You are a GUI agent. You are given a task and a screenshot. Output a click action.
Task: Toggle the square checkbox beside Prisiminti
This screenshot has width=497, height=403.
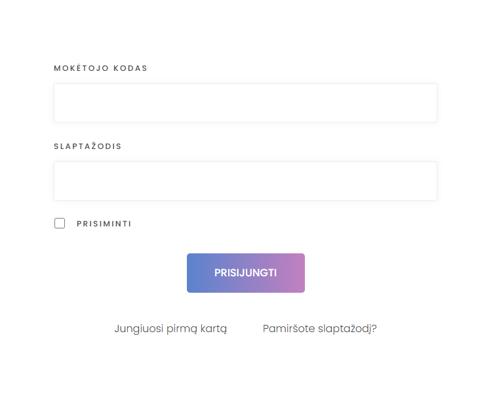(x=60, y=223)
